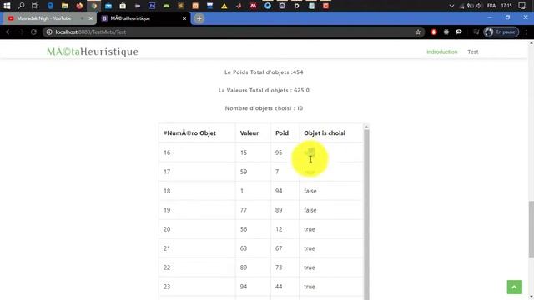534x300 pixels.
Task: Open the Windows Start menu
Action: [x=7, y=6]
